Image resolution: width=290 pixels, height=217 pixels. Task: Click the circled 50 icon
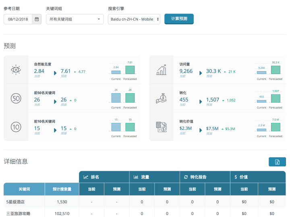(16, 98)
